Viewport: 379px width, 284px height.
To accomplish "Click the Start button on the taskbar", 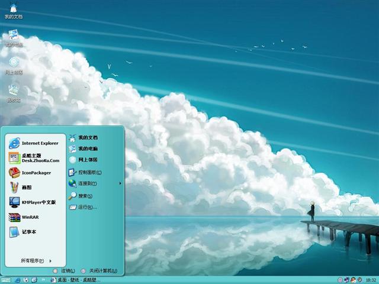I will (5, 280).
